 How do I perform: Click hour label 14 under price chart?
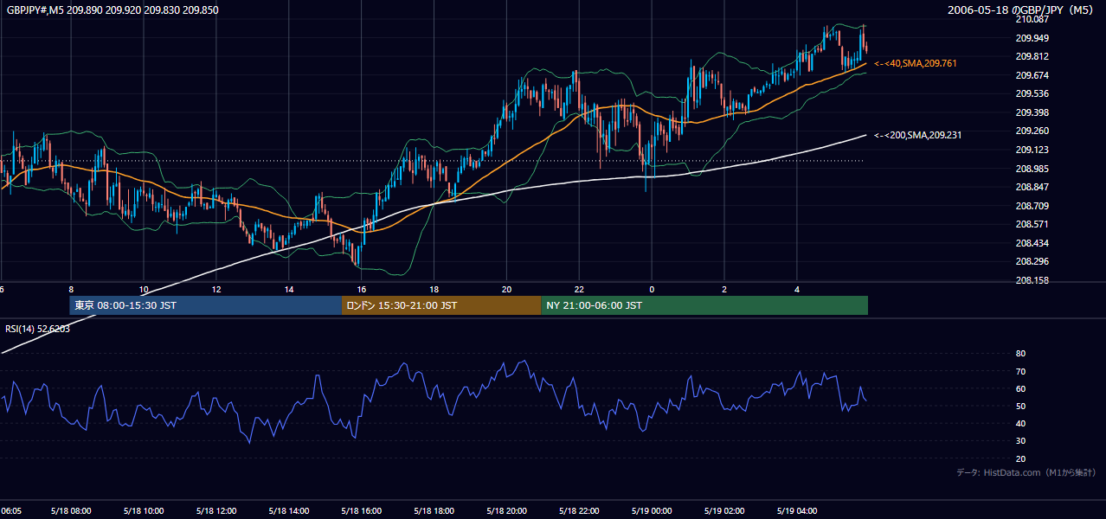tap(289, 290)
